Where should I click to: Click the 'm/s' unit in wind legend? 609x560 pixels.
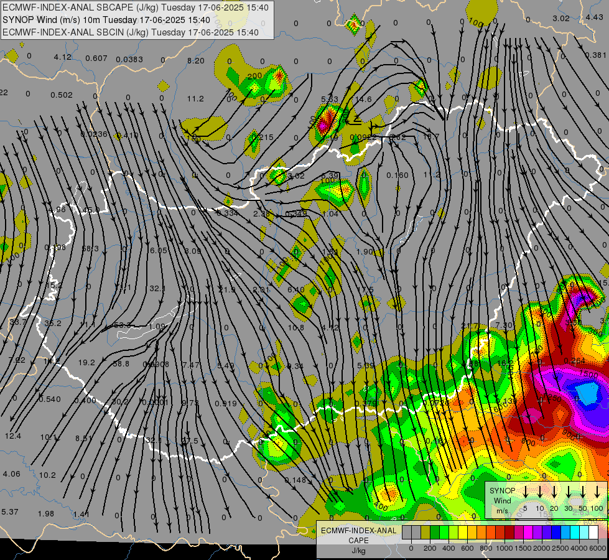502,511
